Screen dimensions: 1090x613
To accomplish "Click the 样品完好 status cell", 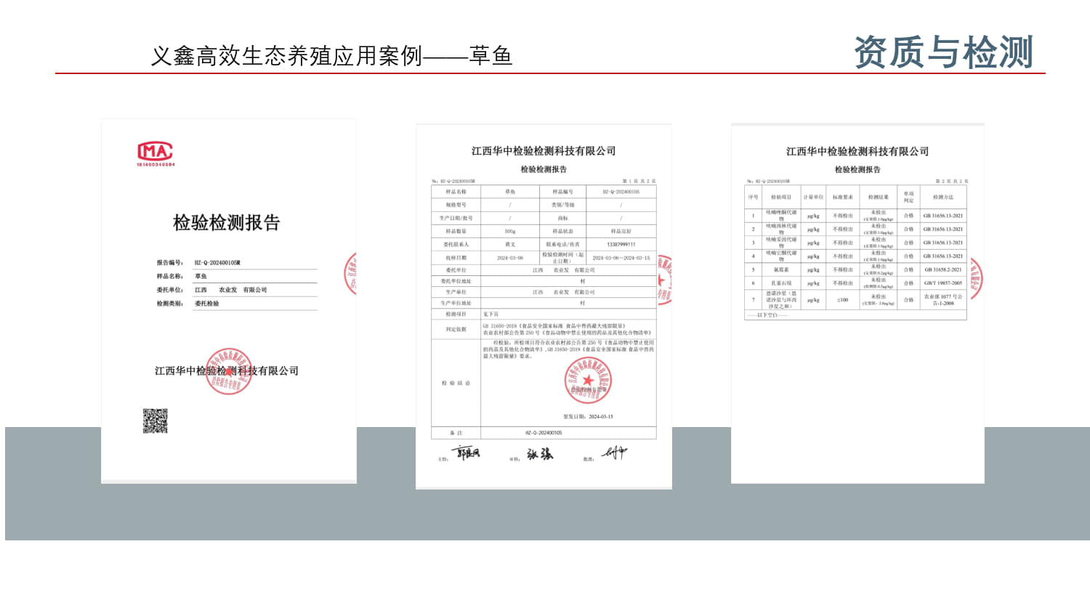I will [x=621, y=232].
